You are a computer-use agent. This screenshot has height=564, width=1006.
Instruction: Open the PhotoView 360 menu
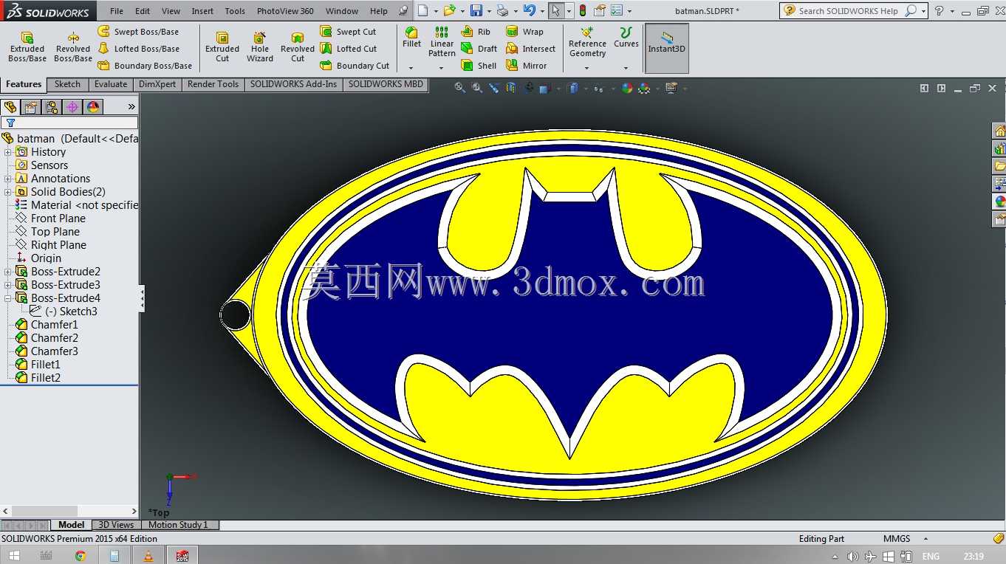click(285, 11)
